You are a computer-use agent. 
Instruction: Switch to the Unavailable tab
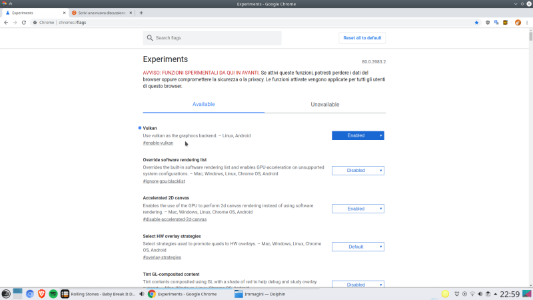(x=325, y=105)
